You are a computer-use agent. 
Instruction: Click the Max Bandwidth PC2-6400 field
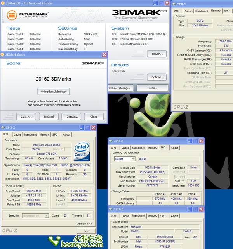click(153, 172)
